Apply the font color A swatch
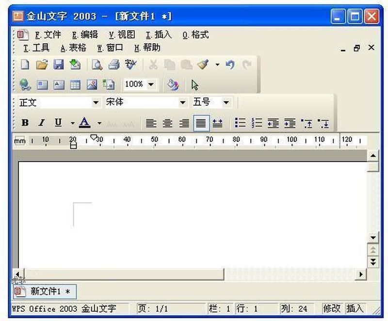 click(84, 123)
